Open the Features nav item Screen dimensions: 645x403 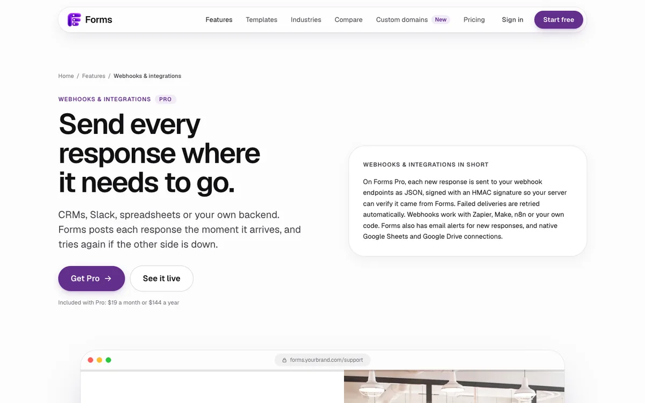pyautogui.click(x=219, y=20)
